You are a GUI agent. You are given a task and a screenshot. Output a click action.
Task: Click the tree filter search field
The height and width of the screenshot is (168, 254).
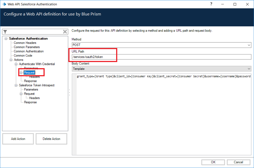click(x=35, y=32)
